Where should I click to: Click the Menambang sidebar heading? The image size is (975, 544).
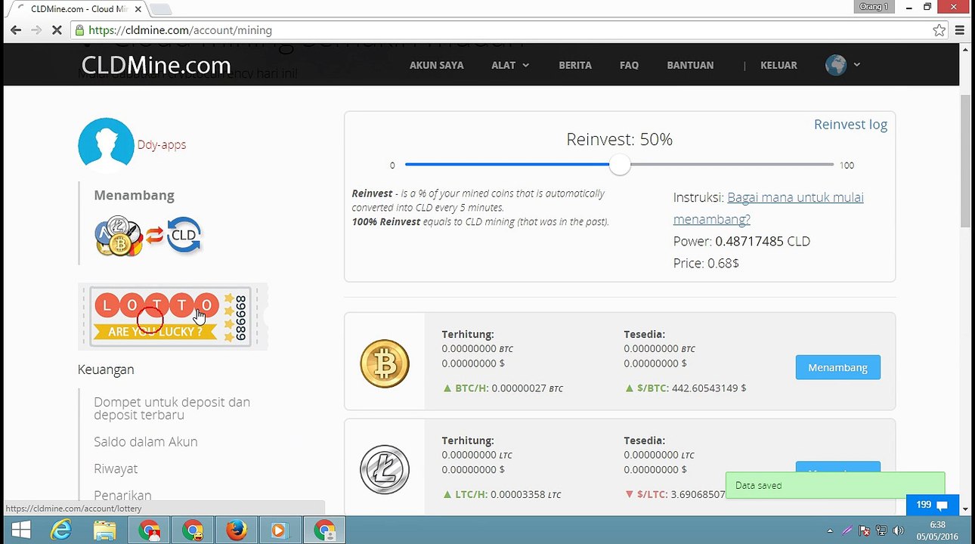click(x=134, y=196)
